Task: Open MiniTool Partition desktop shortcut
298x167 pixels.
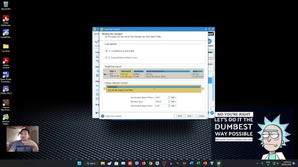Action: pyautogui.click(x=6, y=119)
